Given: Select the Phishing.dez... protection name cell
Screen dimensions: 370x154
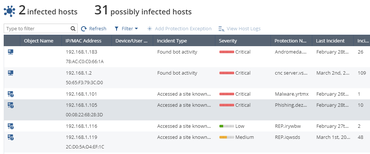Looking at the screenshot, I should 291,105.
